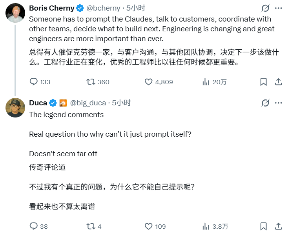Screen dimensions: 288x233
Task: View analytics on Boris Cherny's tweet
Action: coord(206,82)
